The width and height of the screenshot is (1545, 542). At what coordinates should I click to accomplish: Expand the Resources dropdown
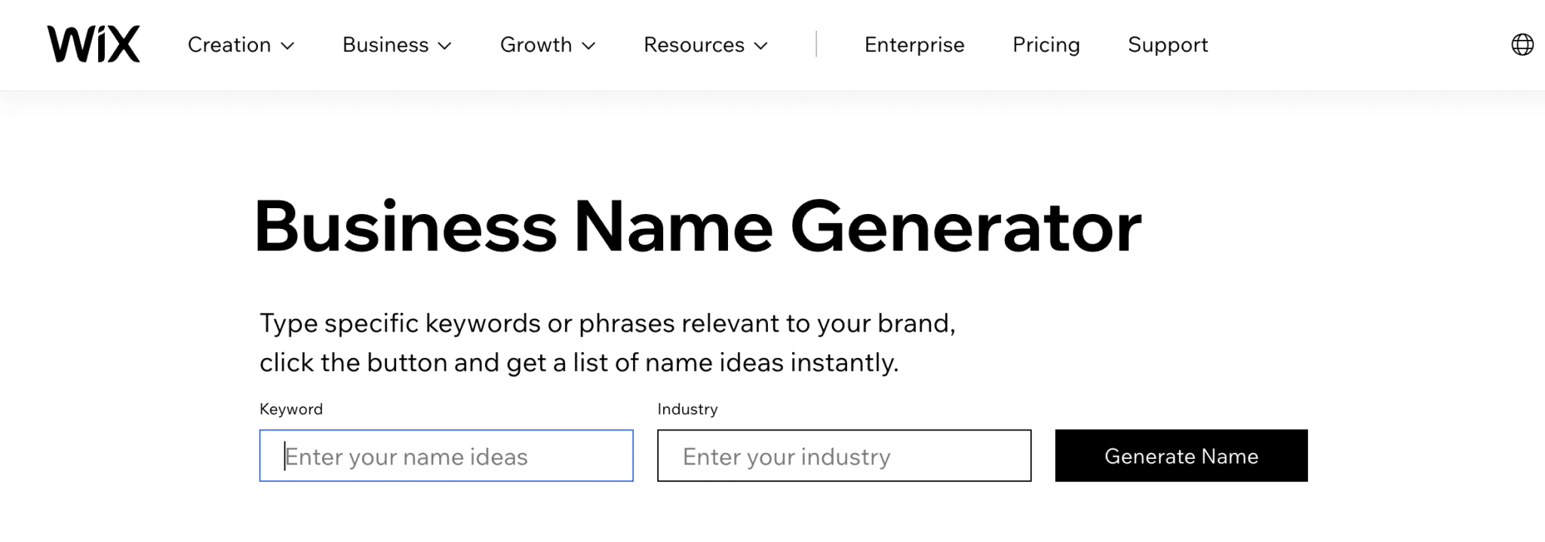pos(694,45)
